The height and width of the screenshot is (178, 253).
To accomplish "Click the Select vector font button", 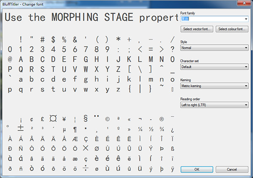I will pyautogui.click(x=197, y=29).
